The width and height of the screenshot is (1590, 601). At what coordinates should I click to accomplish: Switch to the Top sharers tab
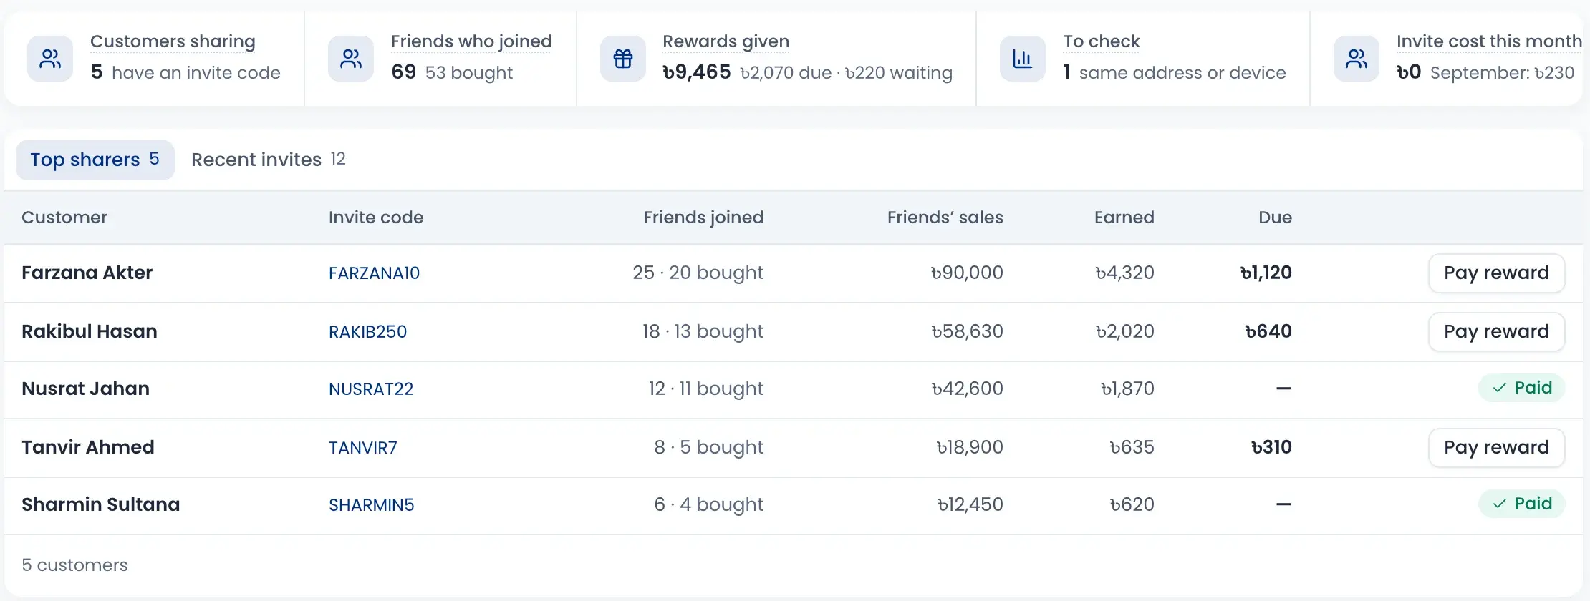[x=95, y=160]
